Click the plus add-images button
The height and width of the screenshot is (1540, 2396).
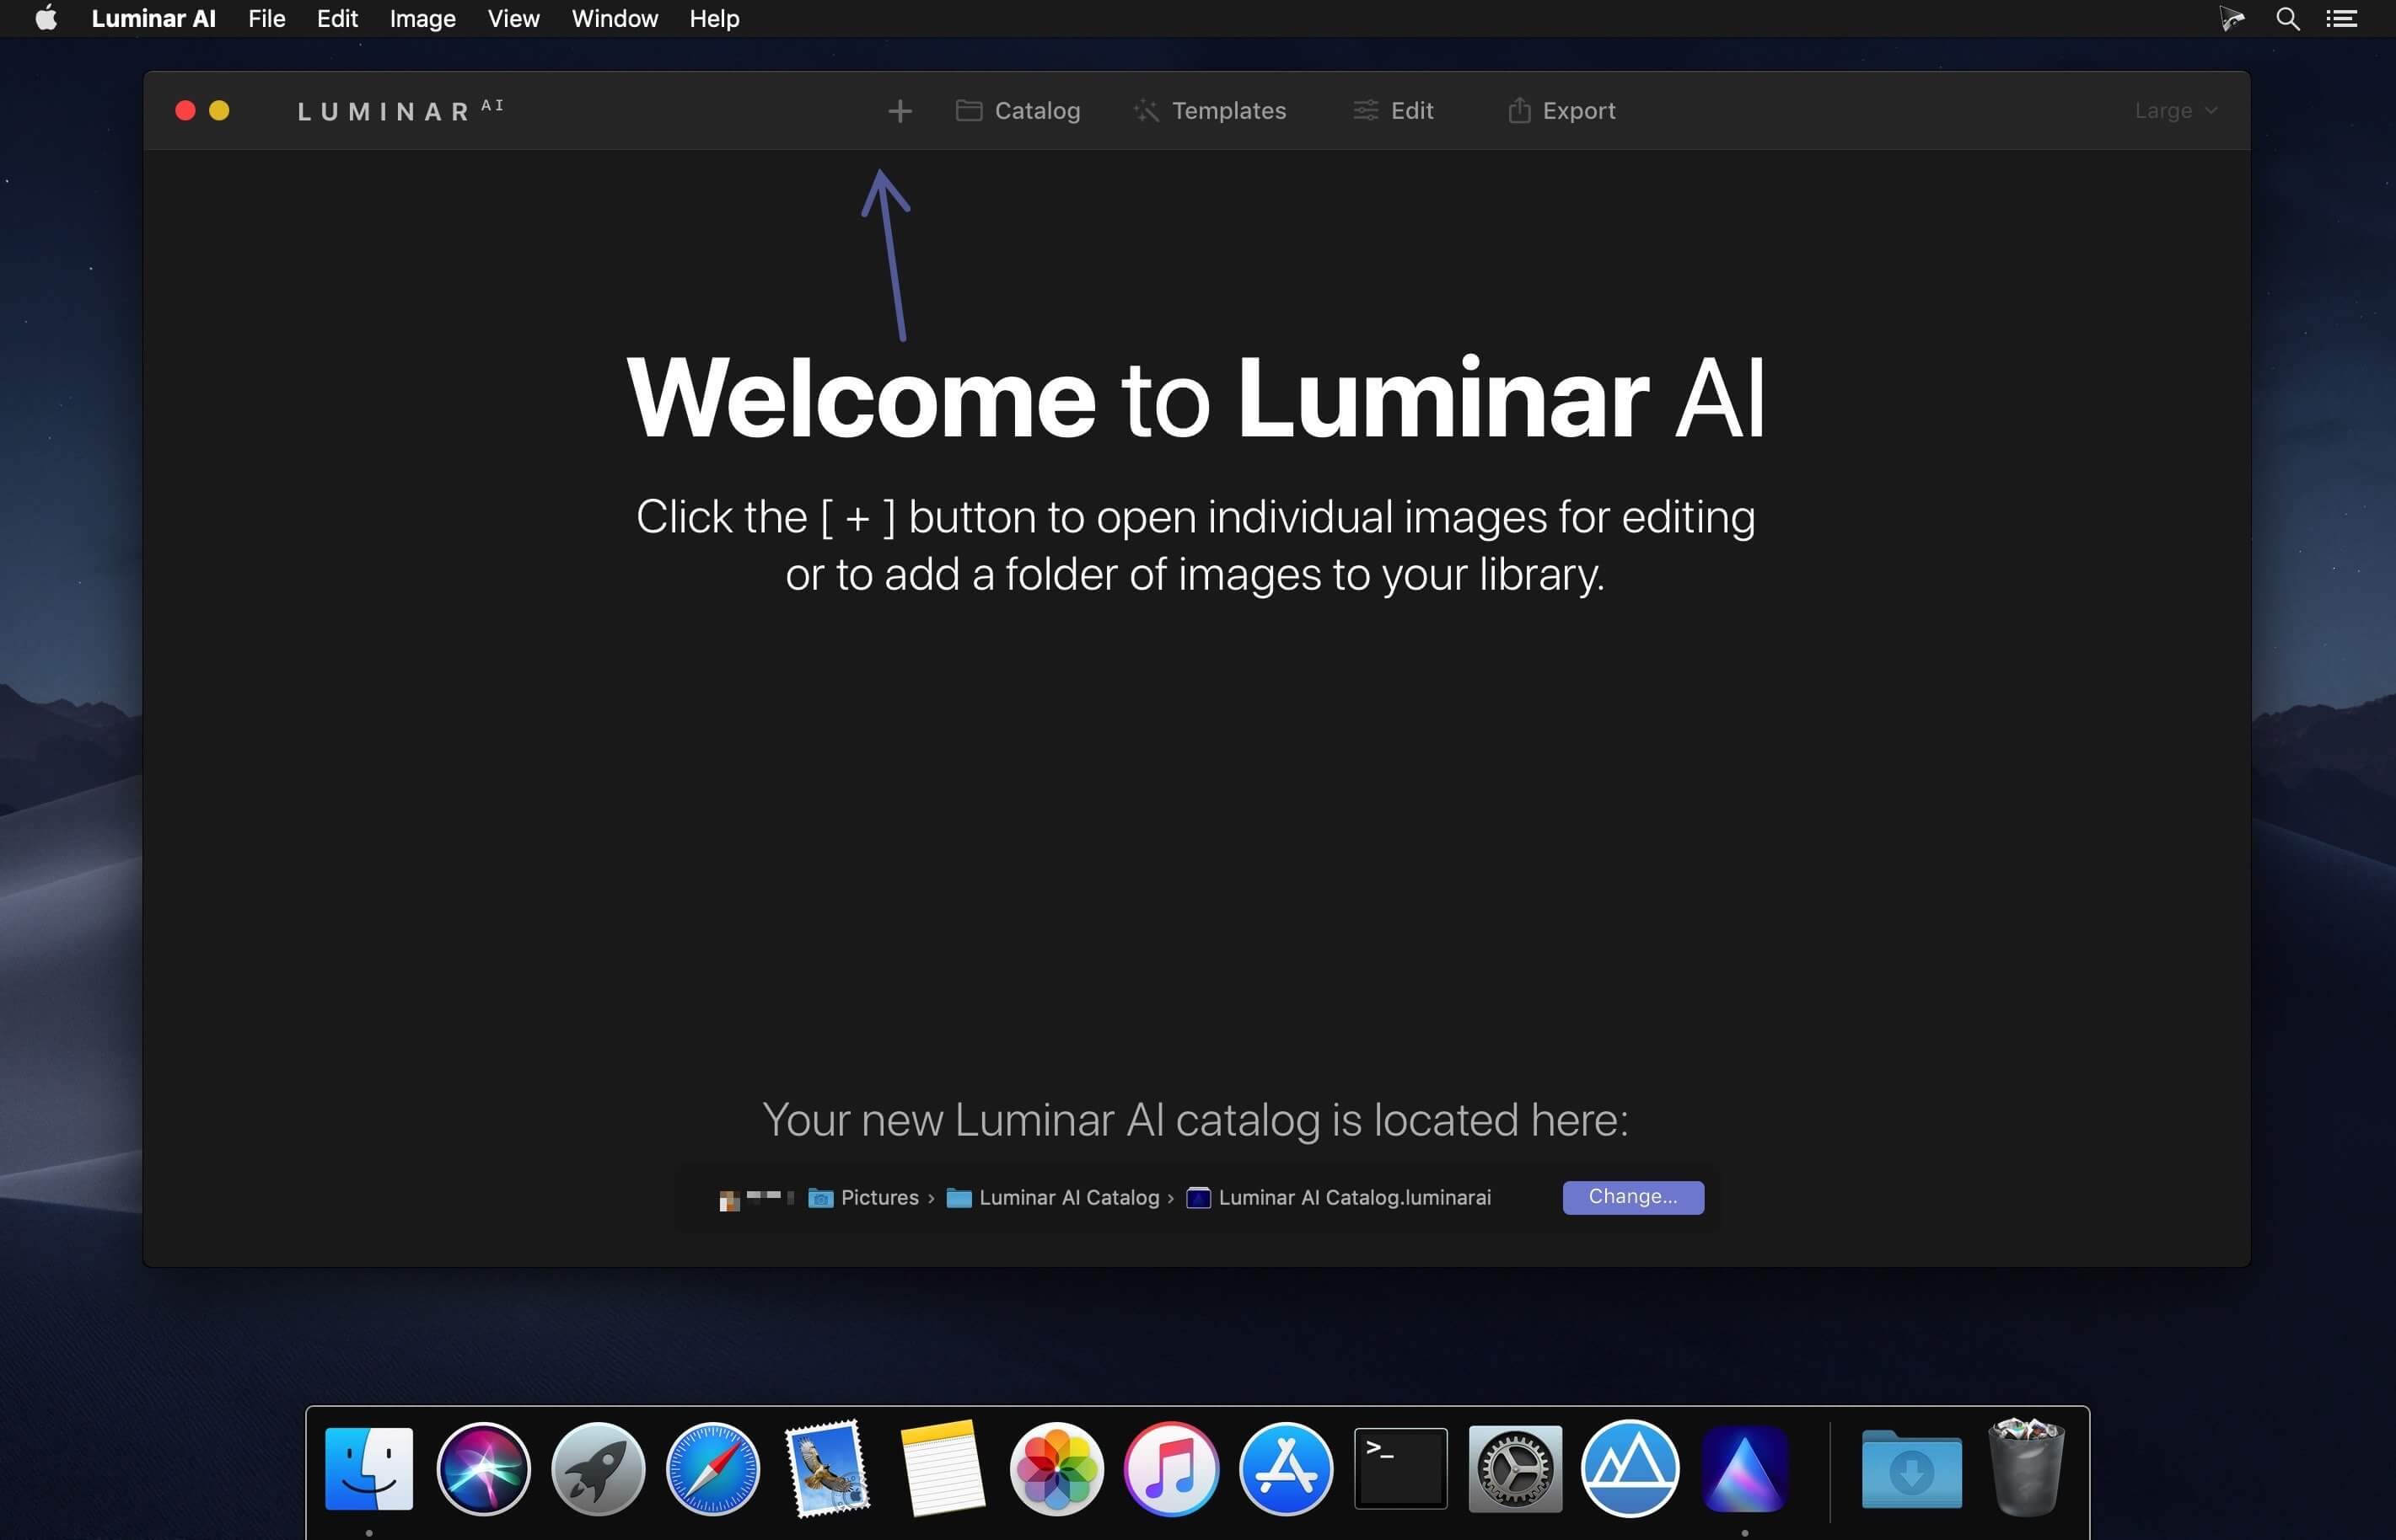click(x=900, y=111)
